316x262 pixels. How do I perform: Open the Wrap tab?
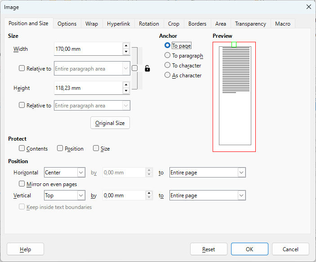pyautogui.click(x=92, y=24)
